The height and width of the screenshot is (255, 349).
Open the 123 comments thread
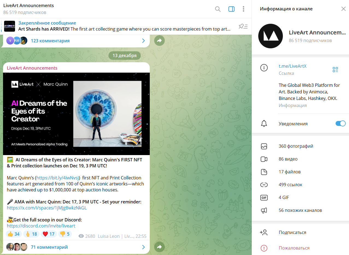76,41
